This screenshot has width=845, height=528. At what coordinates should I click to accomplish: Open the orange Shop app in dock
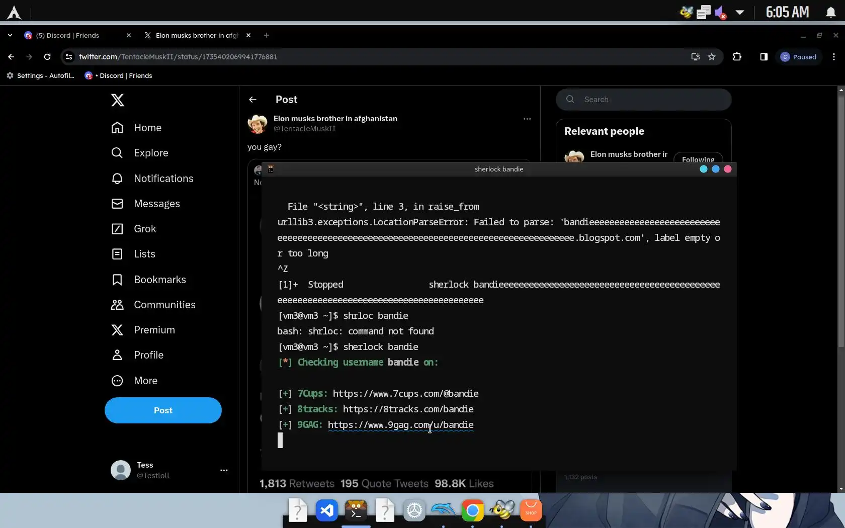531,511
